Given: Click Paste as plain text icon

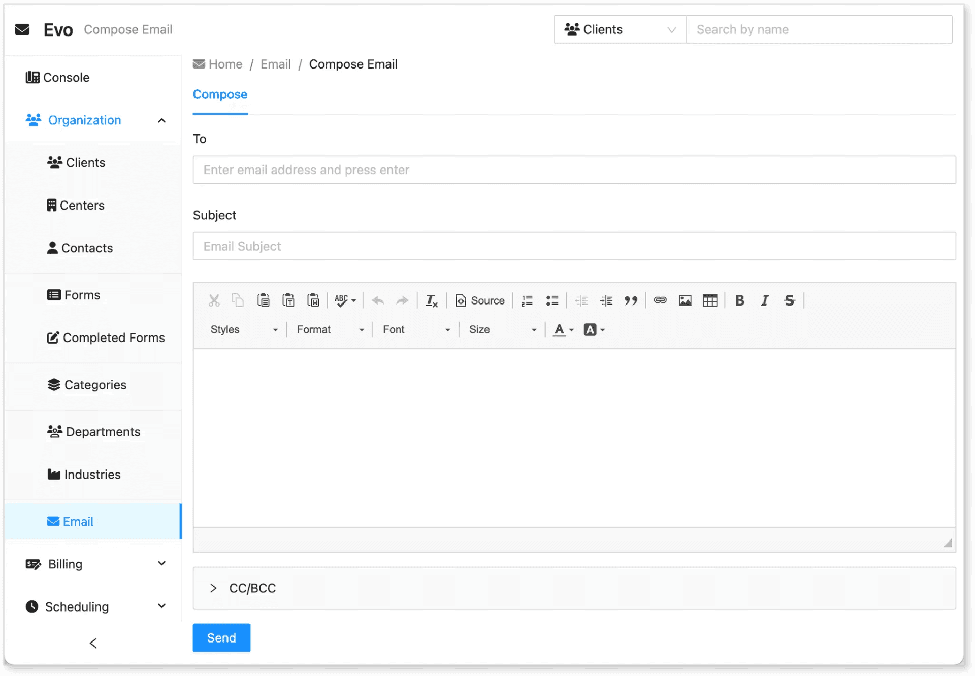Looking at the screenshot, I should click(288, 300).
